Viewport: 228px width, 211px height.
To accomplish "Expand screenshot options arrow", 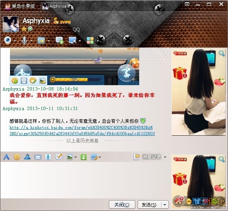I will pos(100,157).
